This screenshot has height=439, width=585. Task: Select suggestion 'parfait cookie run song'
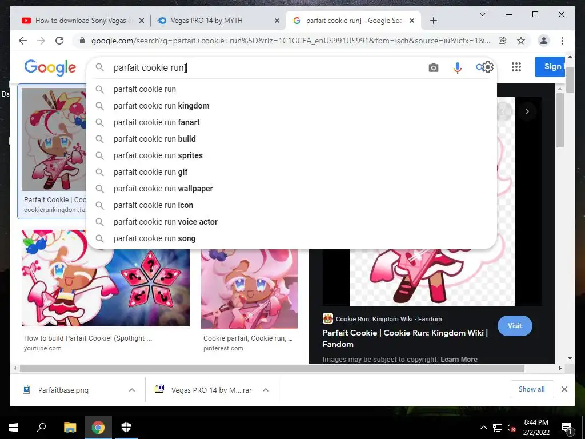click(291, 238)
